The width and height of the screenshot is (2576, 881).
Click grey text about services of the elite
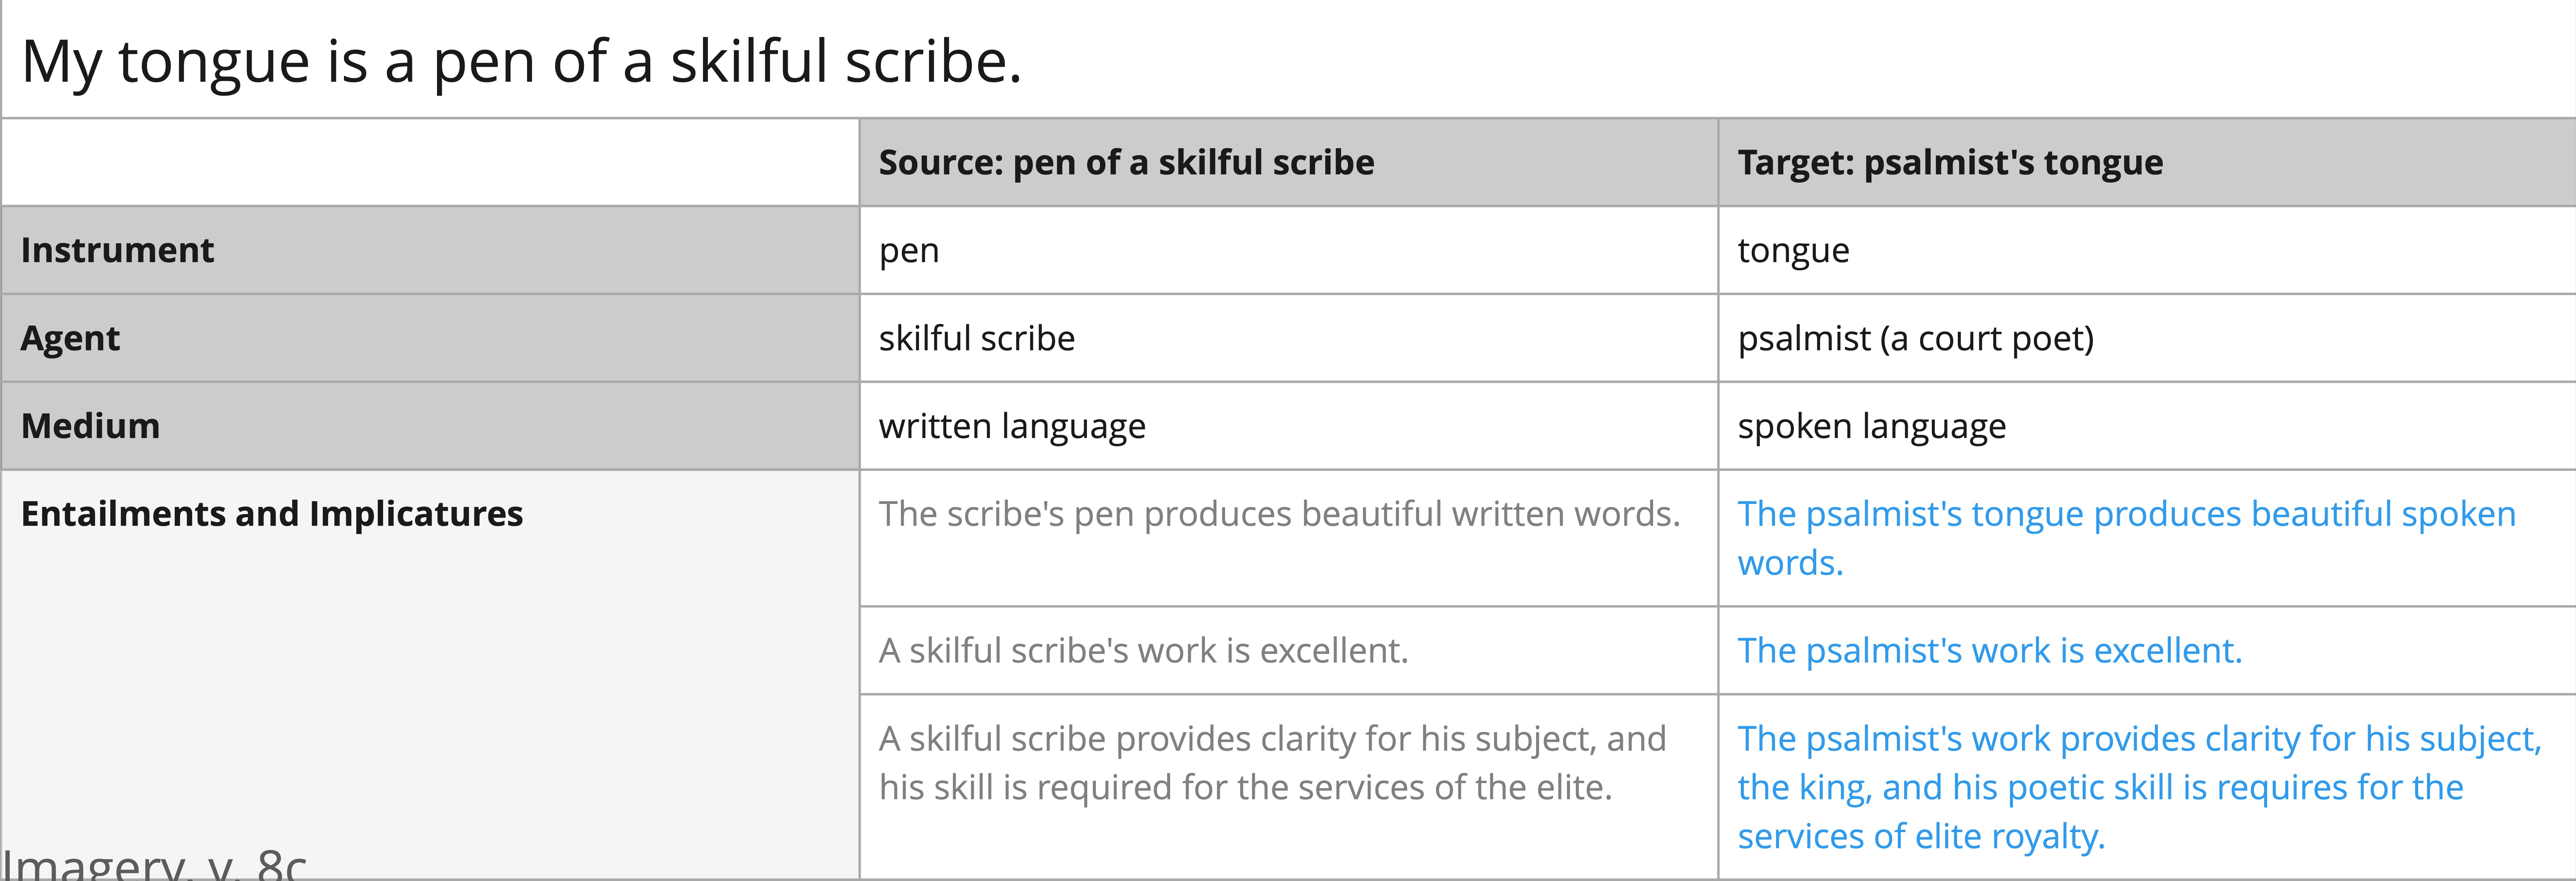pos(1272,763)
